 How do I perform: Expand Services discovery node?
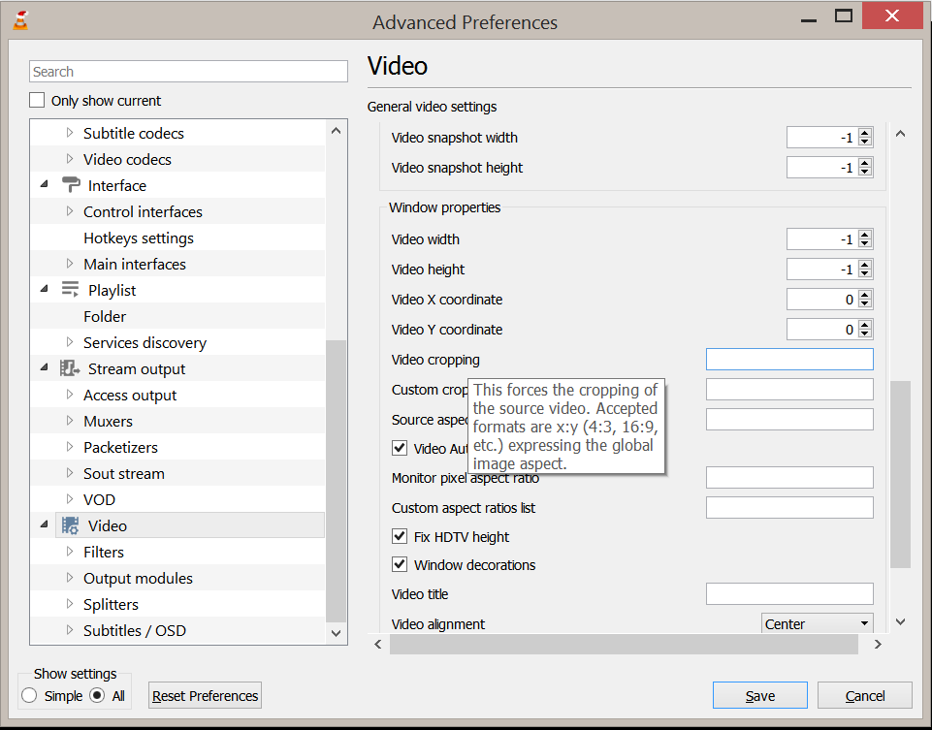coord(70,341)
